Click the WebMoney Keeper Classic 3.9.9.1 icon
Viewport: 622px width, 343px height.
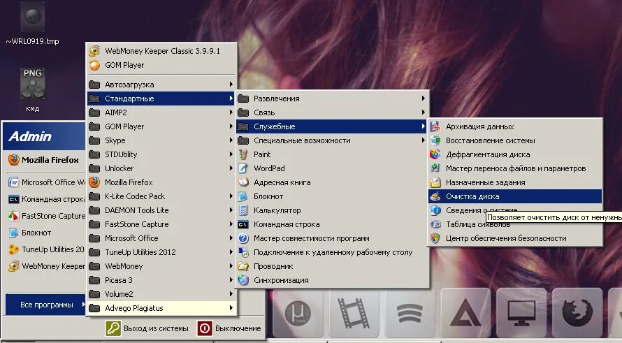[x=94, y=51]
